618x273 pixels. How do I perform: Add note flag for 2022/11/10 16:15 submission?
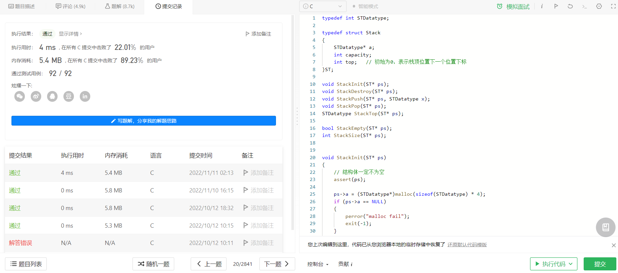coord(259,190)
